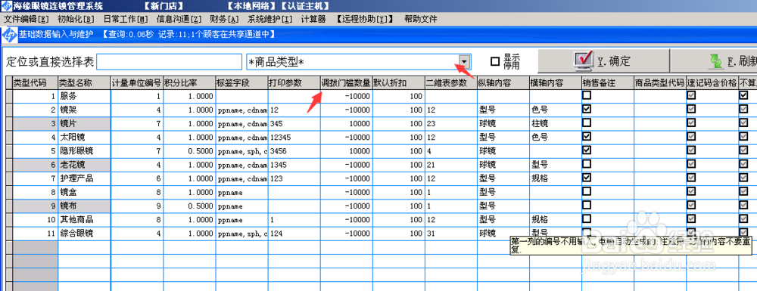Click the 海缘眼镜 app icon in title bar
The width and height of the screenshot is (757, 291).
tap(6, 6)
